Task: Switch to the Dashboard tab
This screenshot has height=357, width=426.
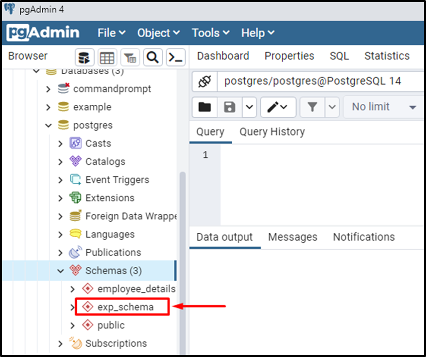Action: 223,56
